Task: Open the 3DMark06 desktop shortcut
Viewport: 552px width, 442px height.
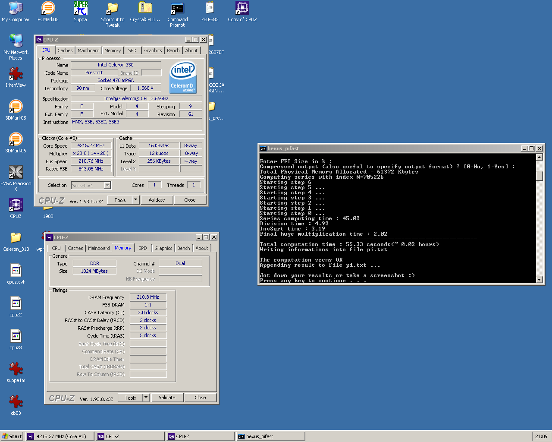Action: coord(16,143)
